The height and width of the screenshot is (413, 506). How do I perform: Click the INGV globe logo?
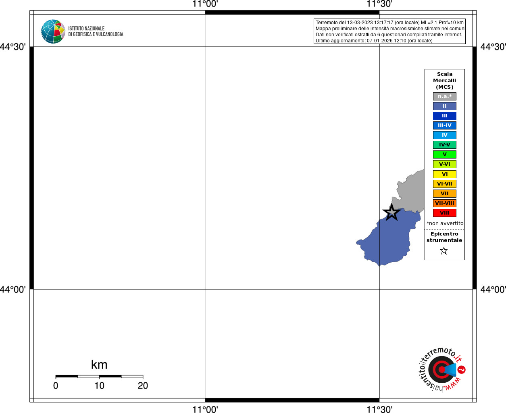click(x=53, y=31)
